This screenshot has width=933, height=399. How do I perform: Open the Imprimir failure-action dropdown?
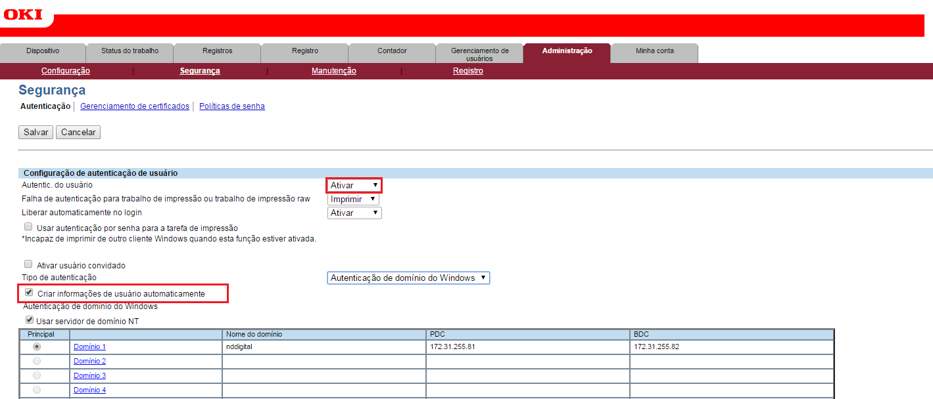click(x=353, y=199)
